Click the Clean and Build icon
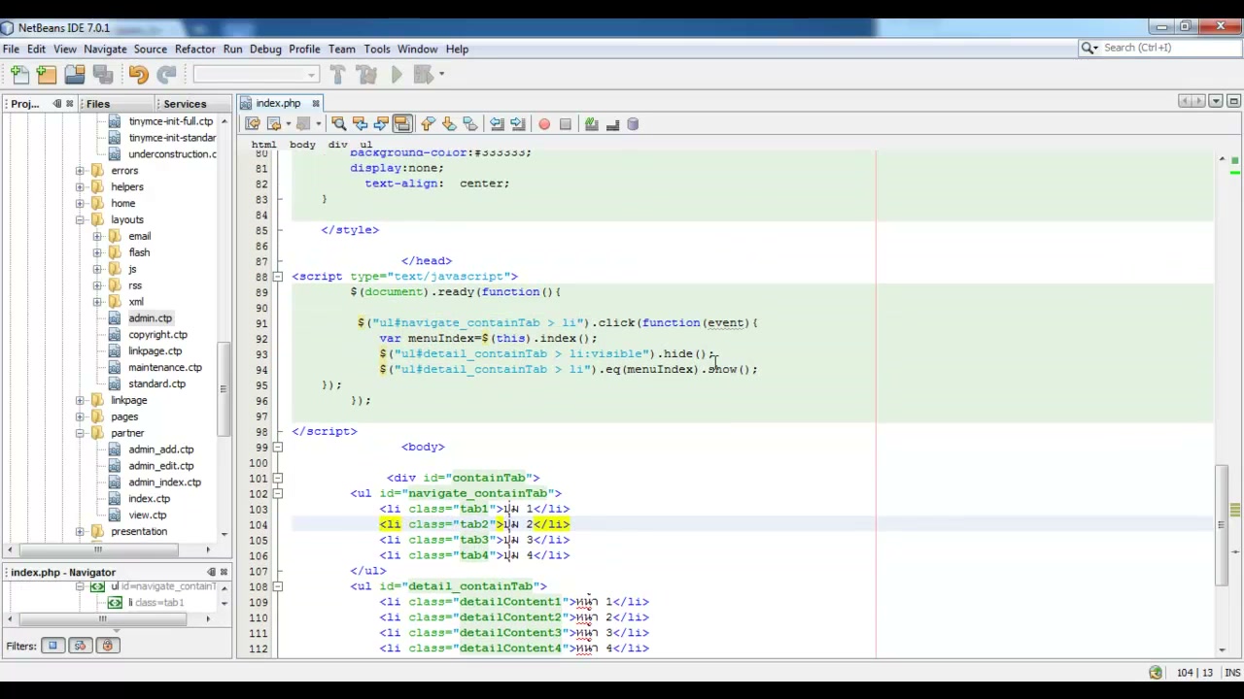This screenshot has width=1244, height=699. click(366, 74)
